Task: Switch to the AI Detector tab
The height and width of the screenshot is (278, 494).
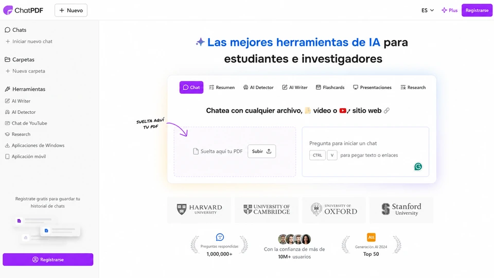Action: click(258, 88)
